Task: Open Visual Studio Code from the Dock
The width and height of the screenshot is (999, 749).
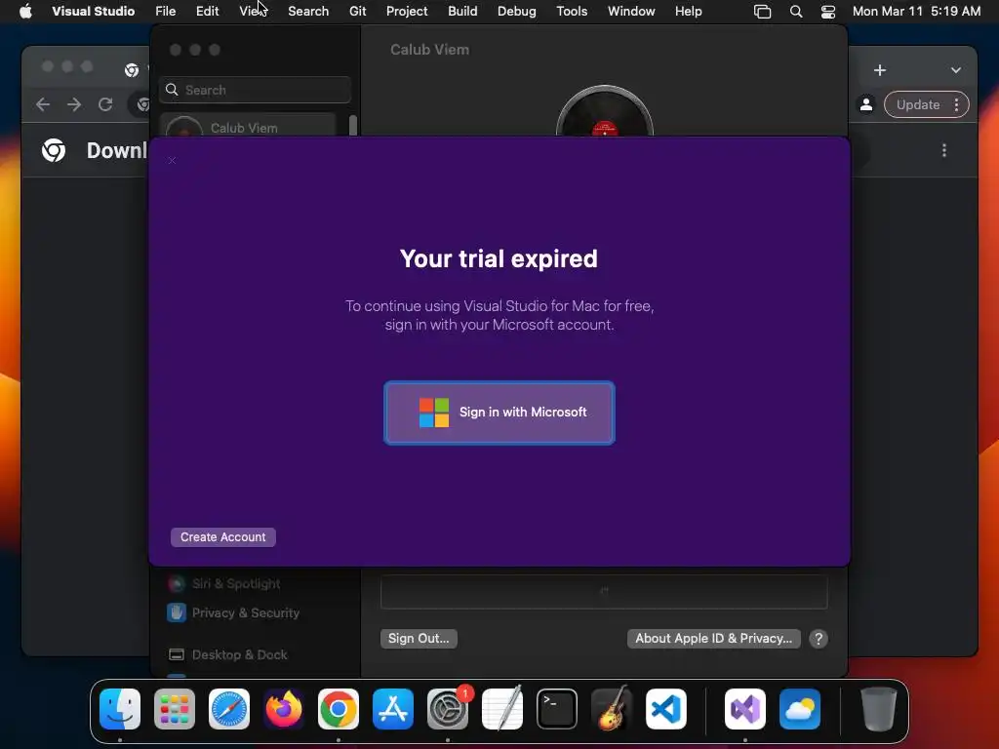Action: click(666, 709)
